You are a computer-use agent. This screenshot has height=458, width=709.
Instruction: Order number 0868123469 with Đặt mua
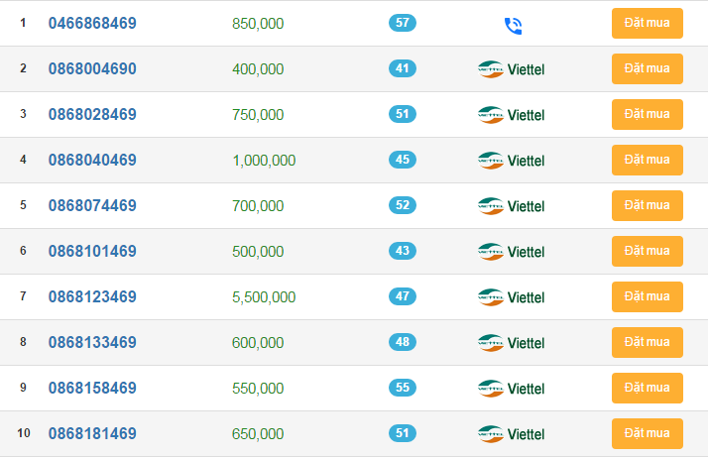point(647,297)
